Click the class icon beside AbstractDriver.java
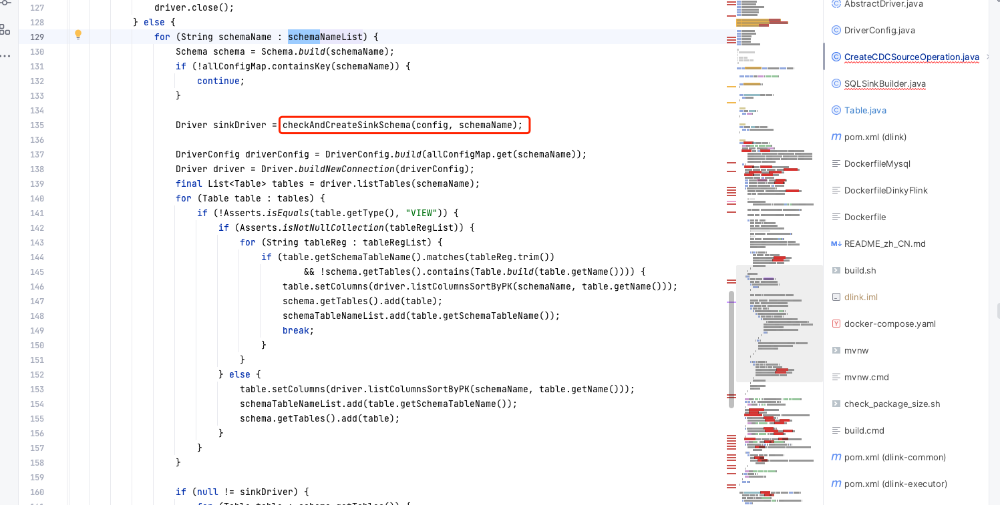The image size is (1000, 505). coord(836,4)
